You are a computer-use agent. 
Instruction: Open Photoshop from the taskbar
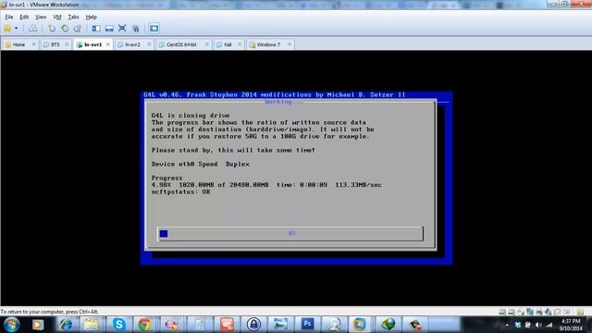[x=307, y=324]
